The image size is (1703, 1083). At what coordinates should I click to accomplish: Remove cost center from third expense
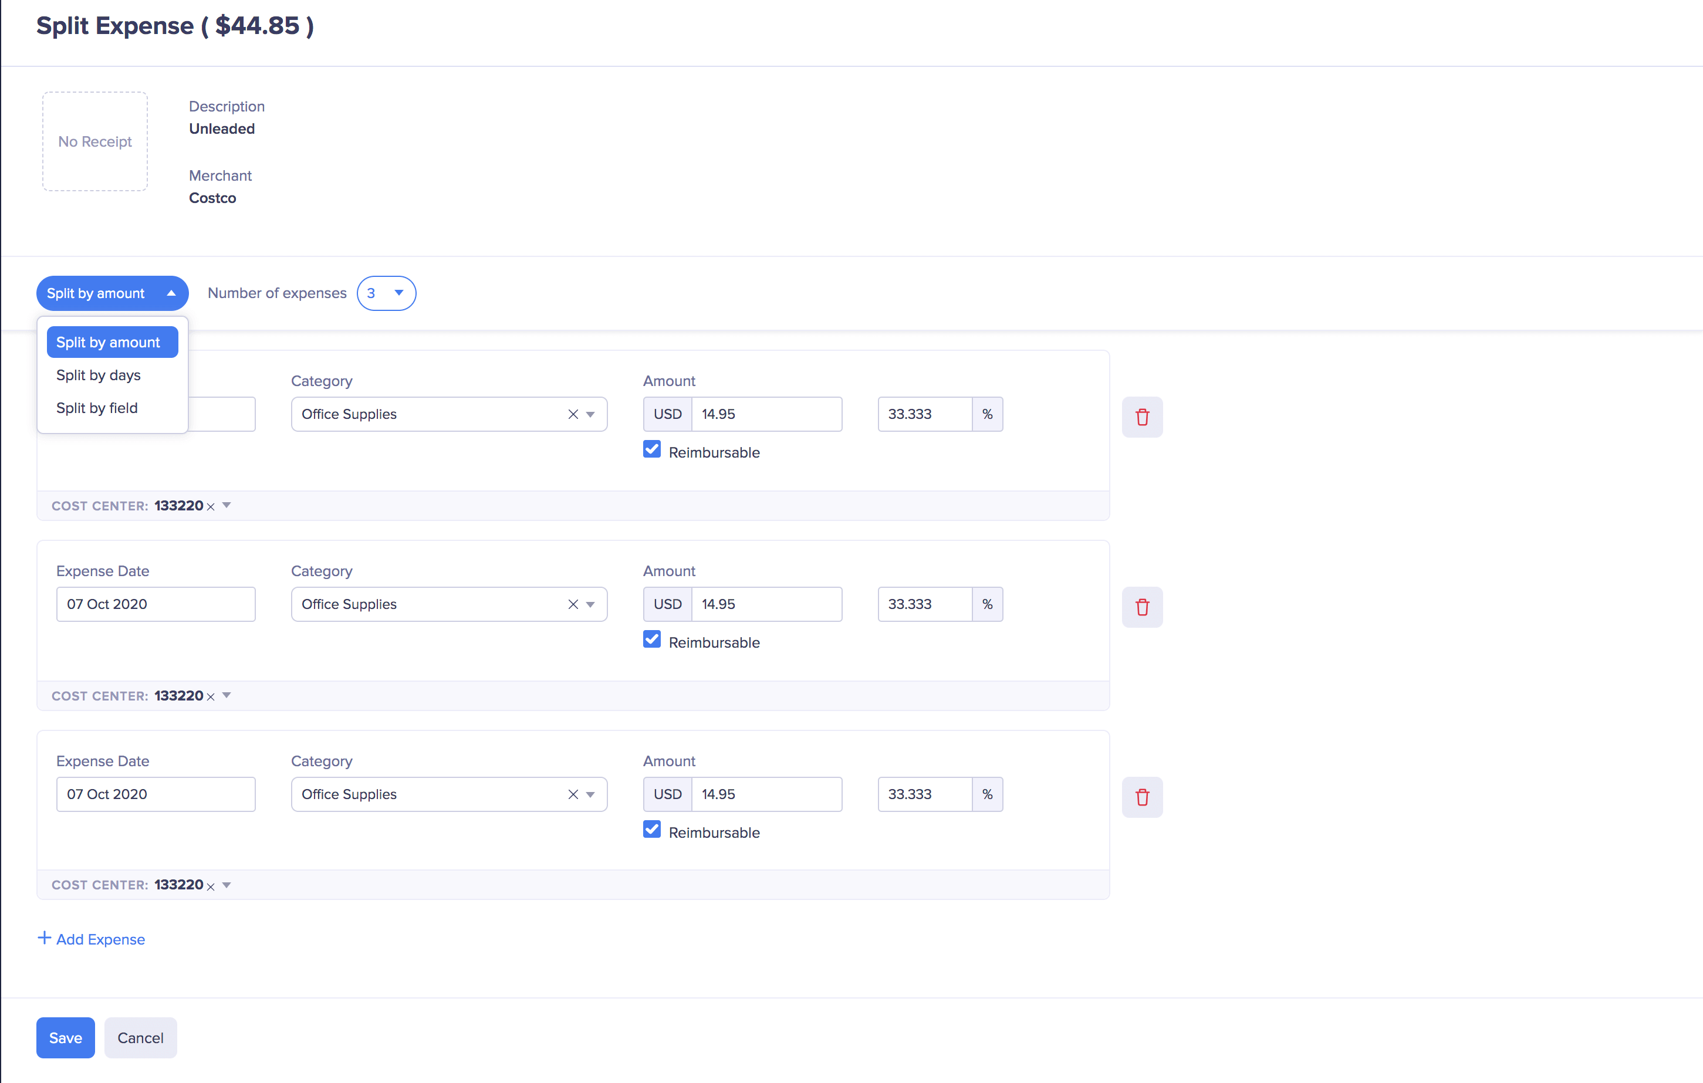pos(211,886)
